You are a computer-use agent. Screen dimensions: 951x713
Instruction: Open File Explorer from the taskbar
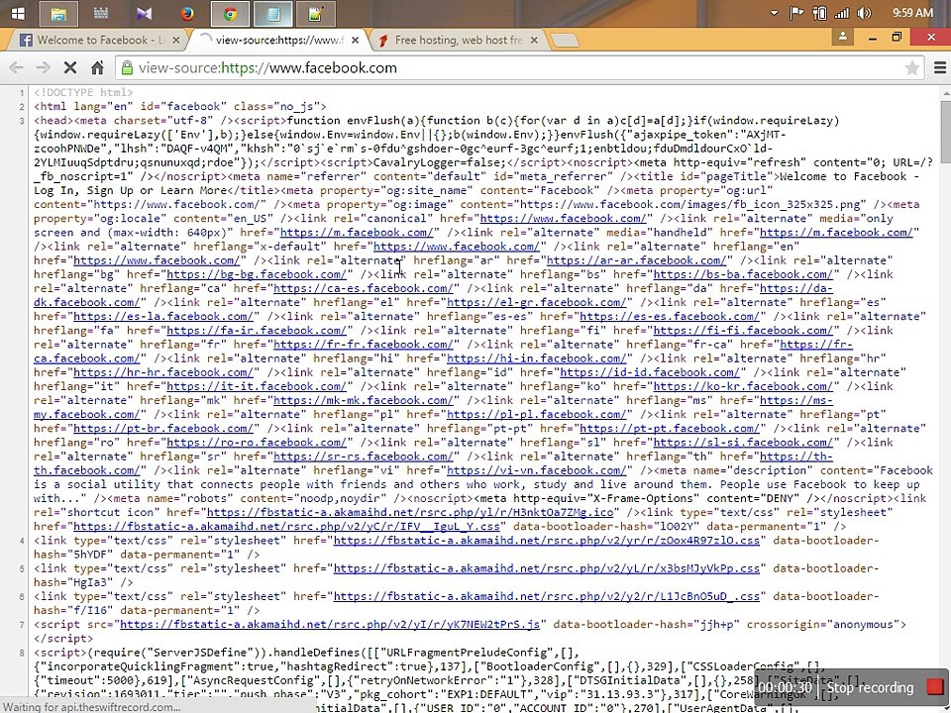point(58,13)
